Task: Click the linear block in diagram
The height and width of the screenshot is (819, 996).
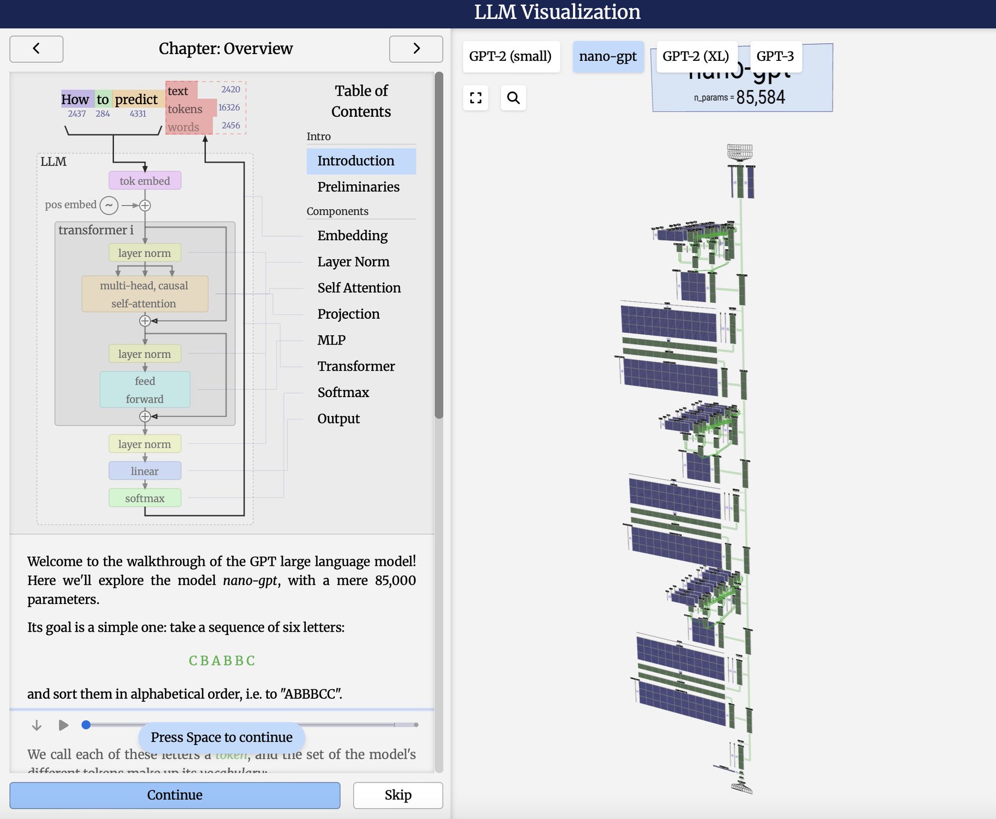Action: [x=145, y=471]
